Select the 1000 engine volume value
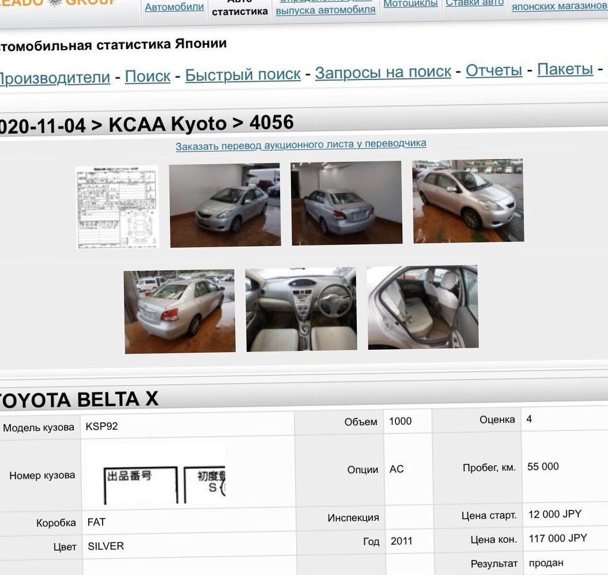The width and height of the screenshot is (608, 575). coord(400,421)
